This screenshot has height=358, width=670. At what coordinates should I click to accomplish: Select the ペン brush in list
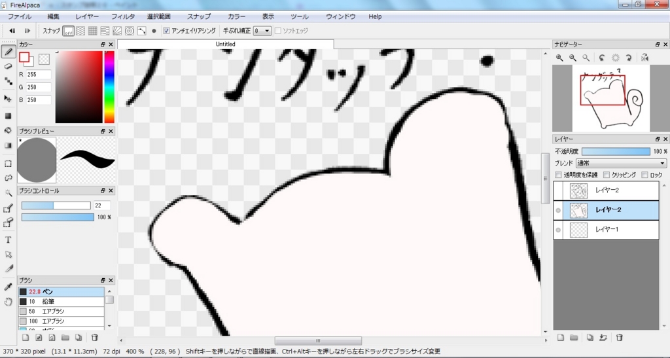61,292
